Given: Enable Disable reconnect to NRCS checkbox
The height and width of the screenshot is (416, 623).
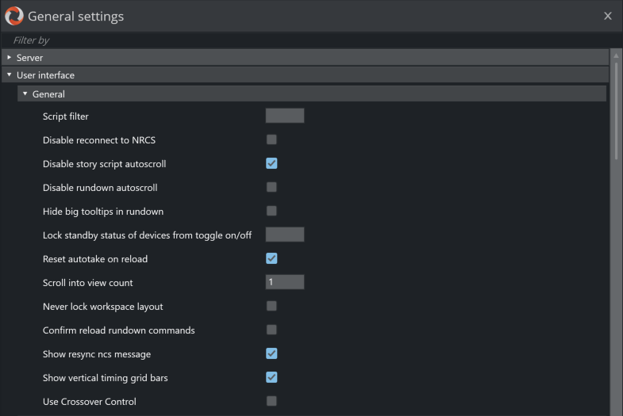Looking at the screenshot, I should tap(271, 139).
